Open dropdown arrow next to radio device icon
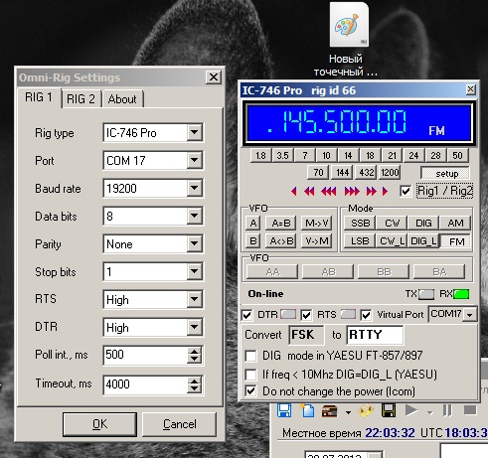 coord(348,412)
